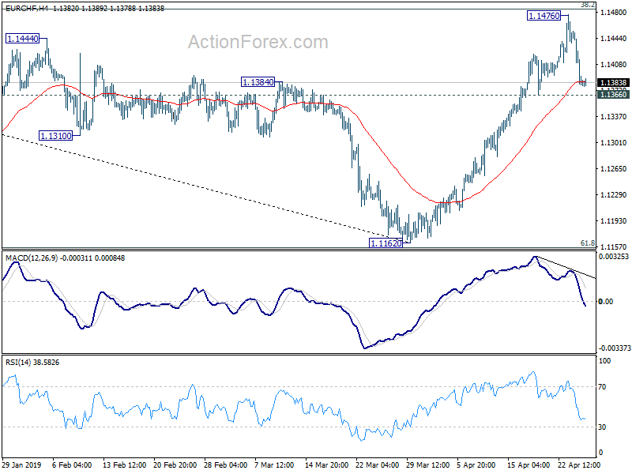632x474 pixels.
Task: Click the 1.13840 resistance label
Action: (x=258, y=82)
